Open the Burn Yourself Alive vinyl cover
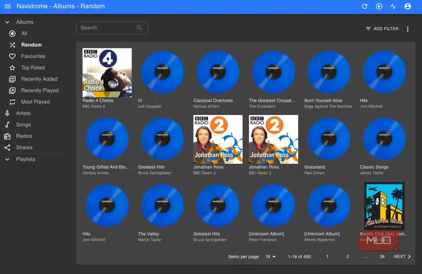 coord(329,73)
